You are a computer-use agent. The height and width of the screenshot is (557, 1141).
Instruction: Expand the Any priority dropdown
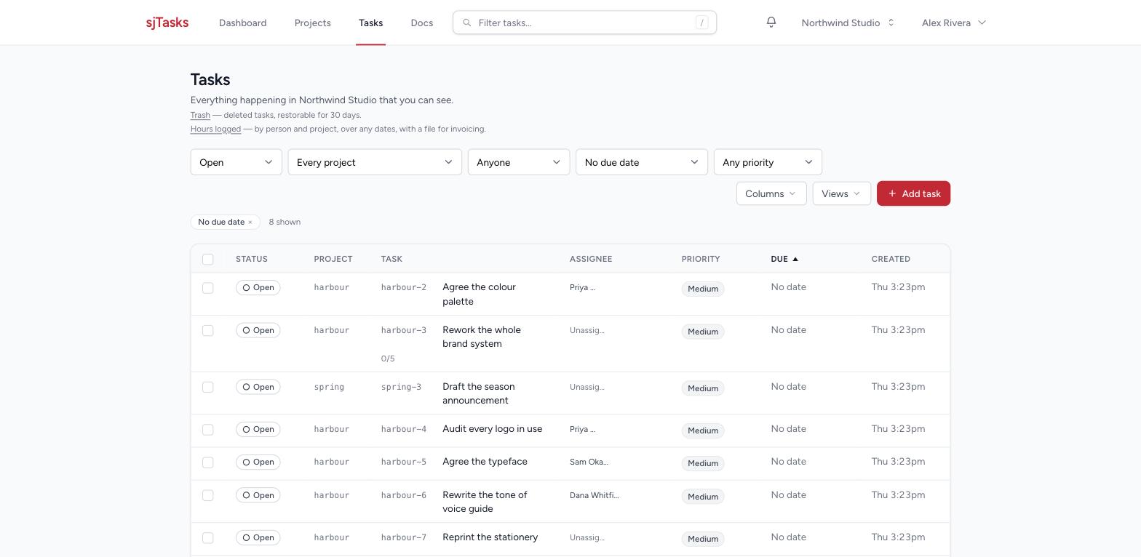pyautogui.click(x=768, y=162)
